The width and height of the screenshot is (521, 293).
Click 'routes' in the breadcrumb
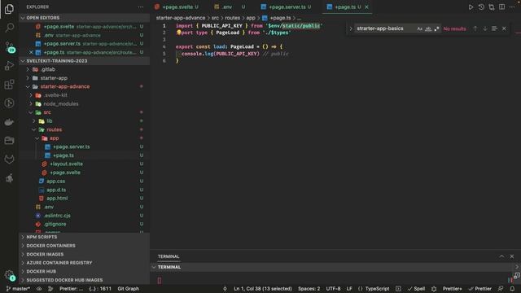pos(232,18)
